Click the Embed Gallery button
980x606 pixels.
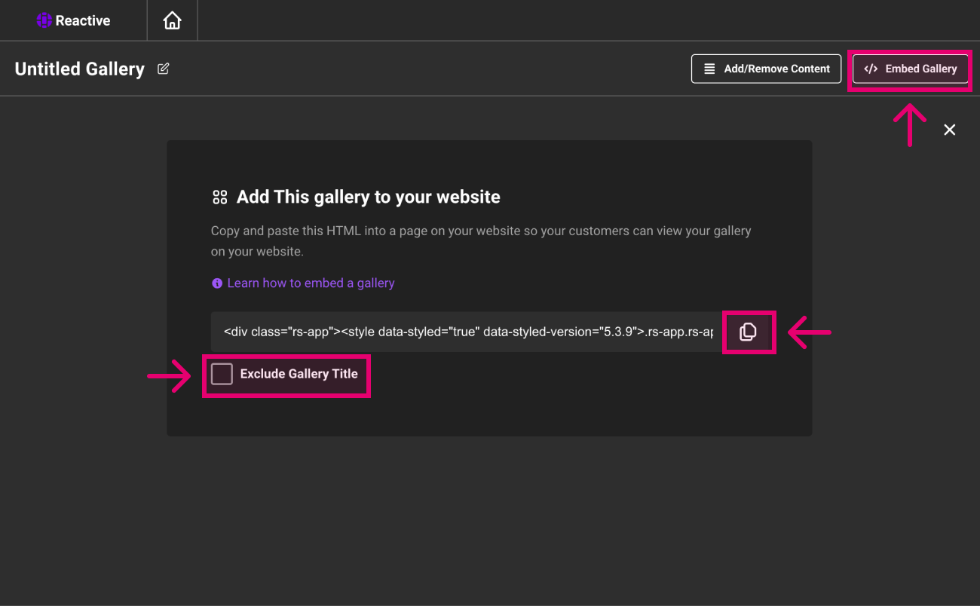[910, 69]
